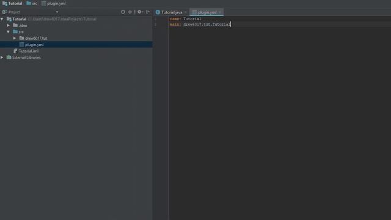
Task: Select plugin.yml in the project tree
Action: click(x=34, y=45)
